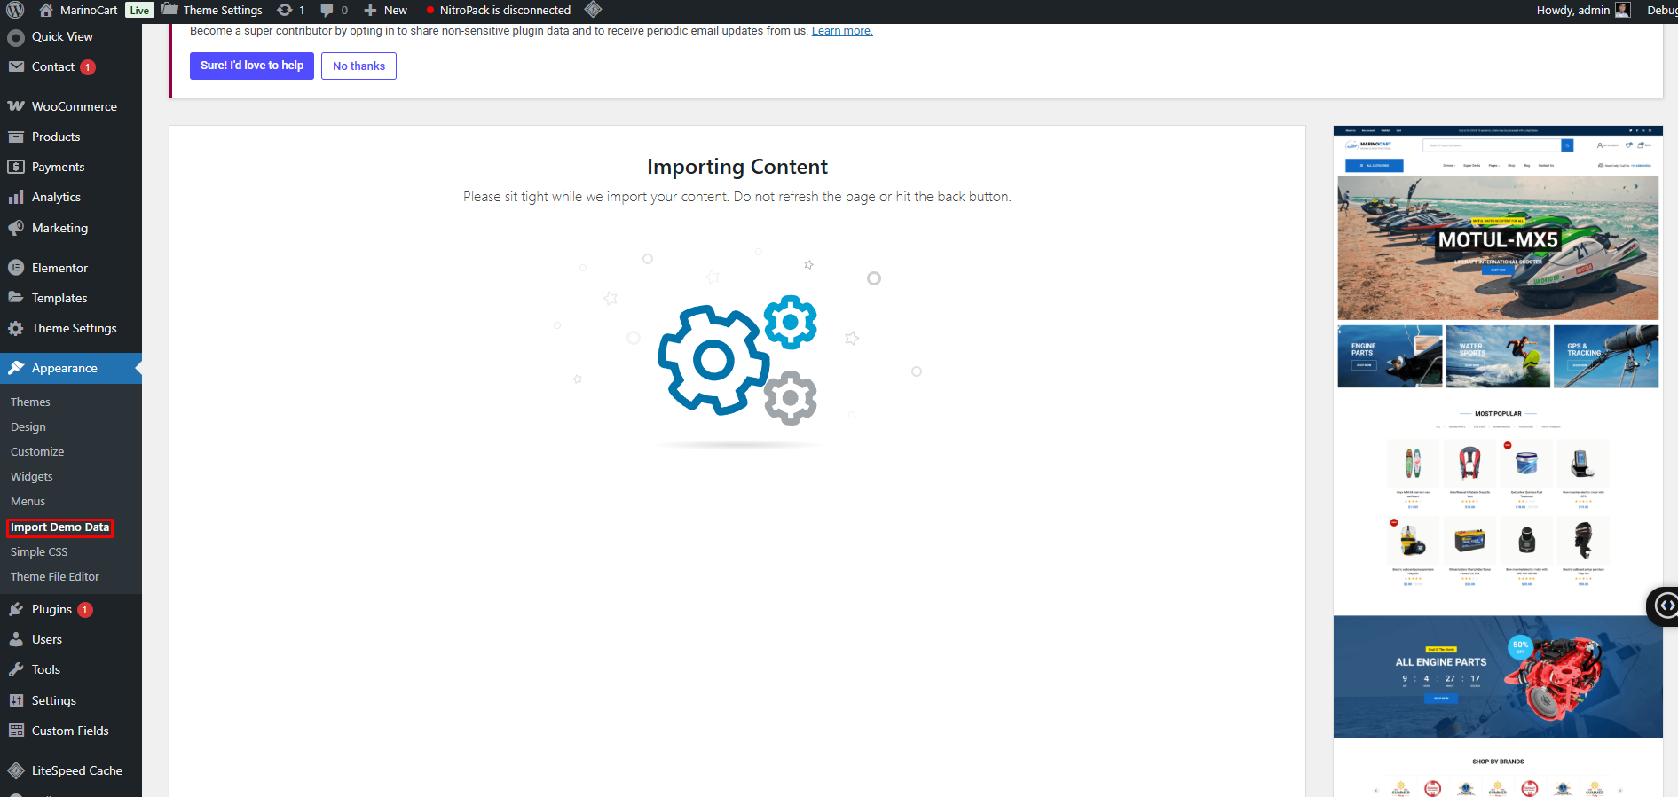Click the LiteSpeed diamond icon in admin bar
Image resolution: width=1678 pixels, height=797 pixels.
593,10
